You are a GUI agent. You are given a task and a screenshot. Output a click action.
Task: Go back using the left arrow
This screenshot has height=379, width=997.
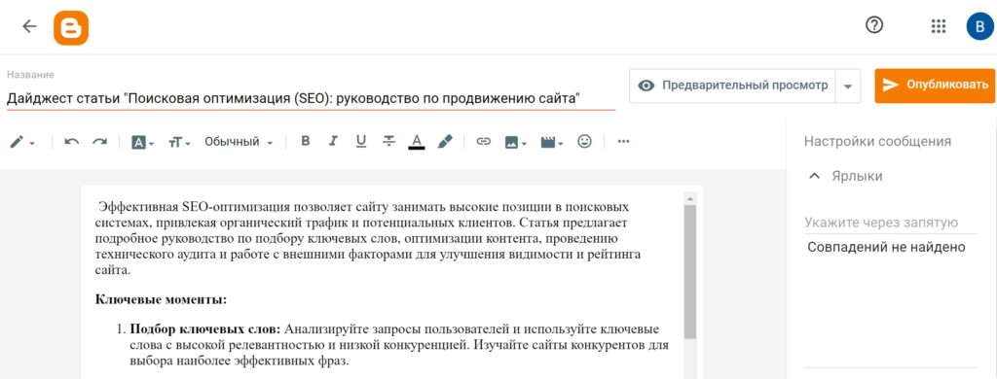point(29,26)
